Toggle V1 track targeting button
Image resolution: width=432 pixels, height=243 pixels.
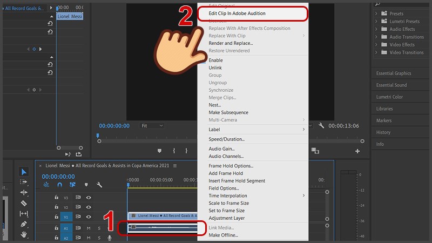(x=66, y=217)
